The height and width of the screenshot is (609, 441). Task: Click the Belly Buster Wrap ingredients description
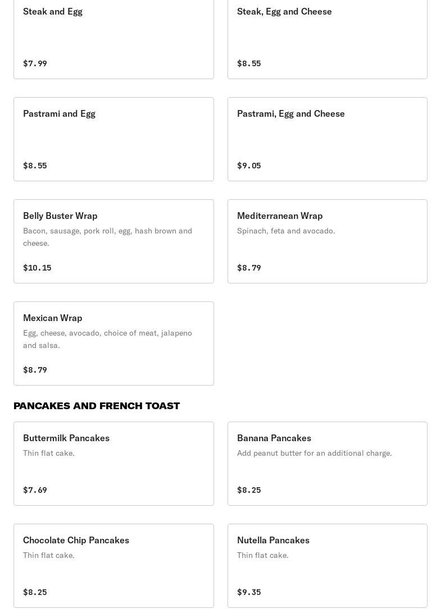click(107, 237)
